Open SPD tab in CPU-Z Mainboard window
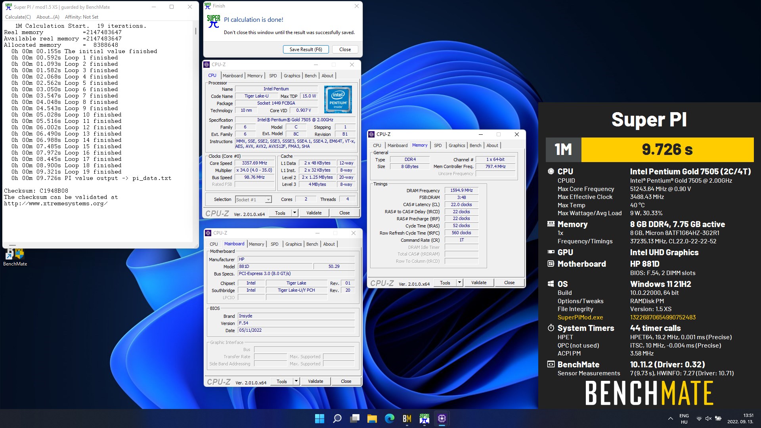761x428 pixels. point(275,244)
